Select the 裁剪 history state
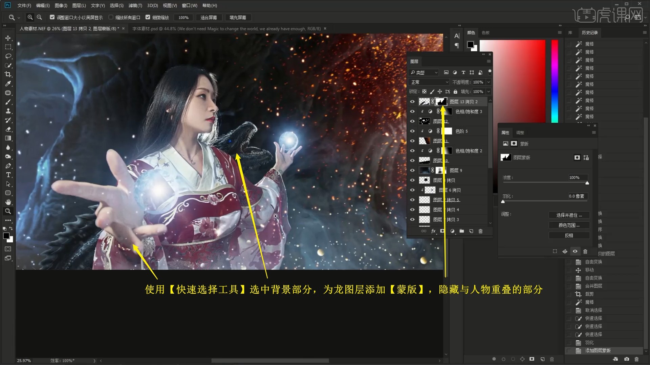650x365 pixels. tap(589, 294)
